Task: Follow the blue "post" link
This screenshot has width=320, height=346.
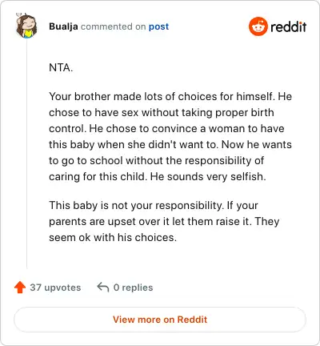Action: coord(158,26)
